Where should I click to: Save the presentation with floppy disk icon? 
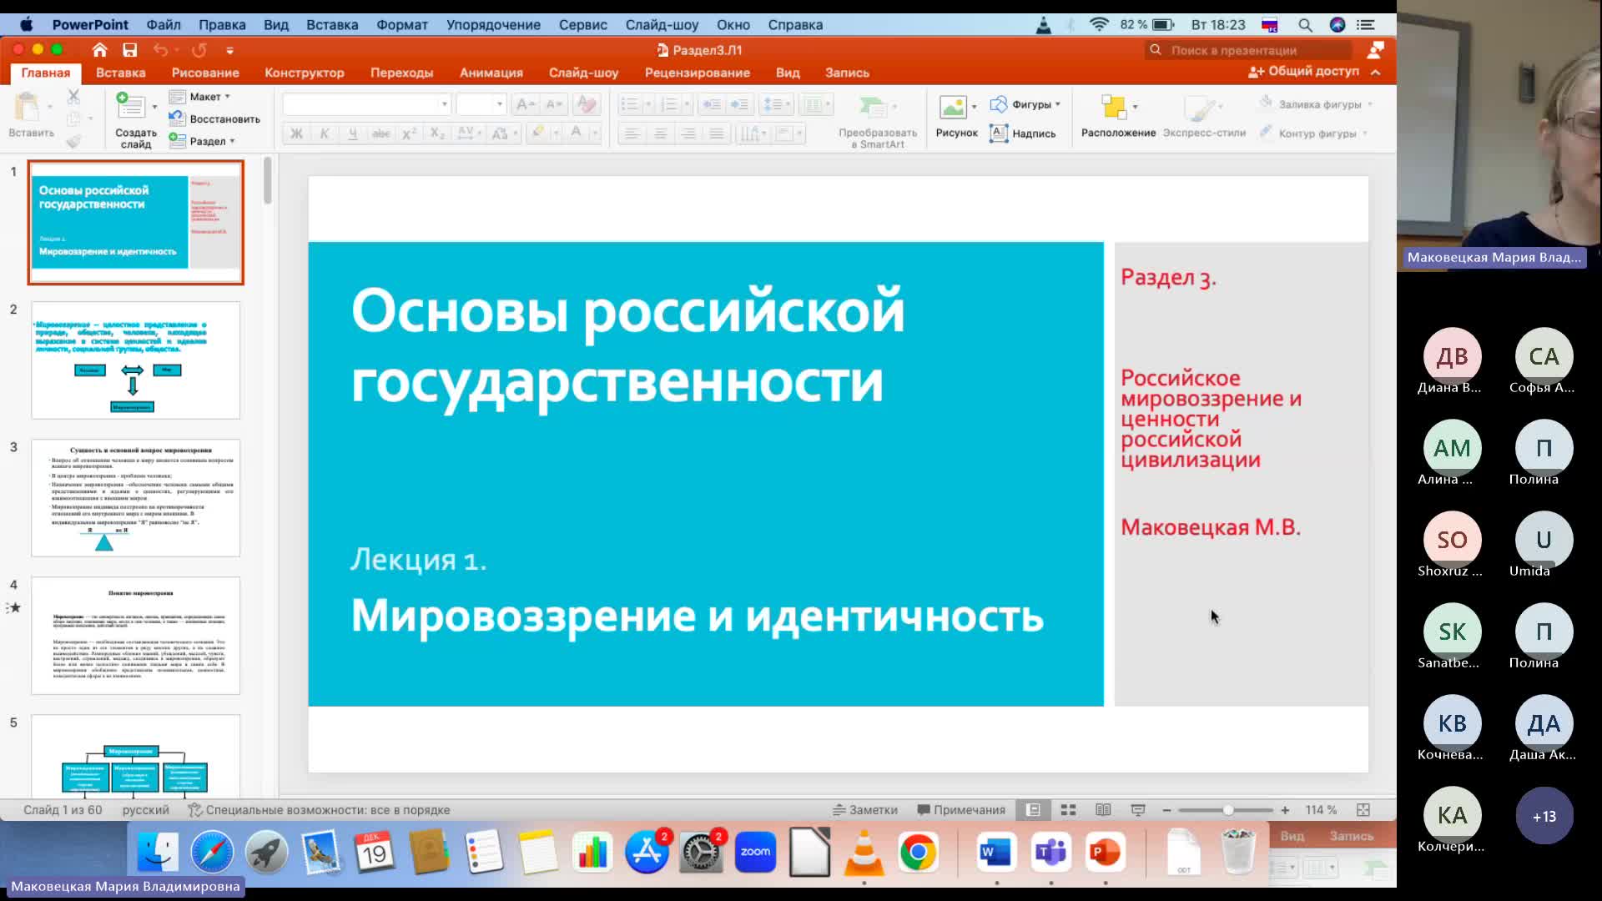point(129,49)
